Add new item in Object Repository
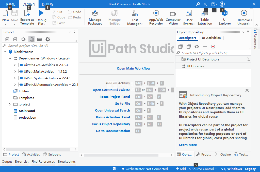 pyautogui.click(x=205, y=47)
